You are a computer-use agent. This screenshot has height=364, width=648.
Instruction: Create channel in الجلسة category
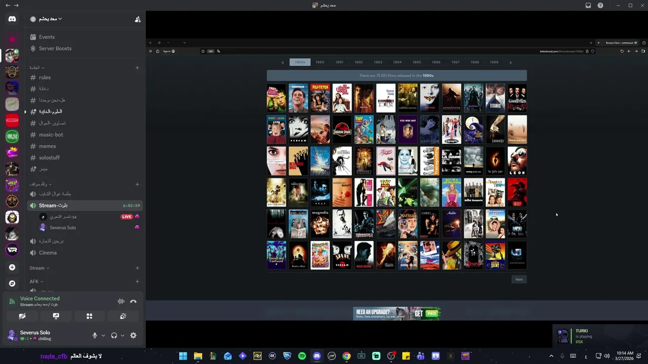click(x=137, y=68)
